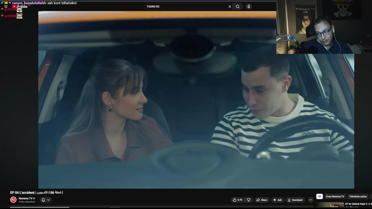The width and height of the screenshot is (372, 209).
Task: Click the second guts0s chat emote
Action: pyautogui.click(x=19, y=16)
